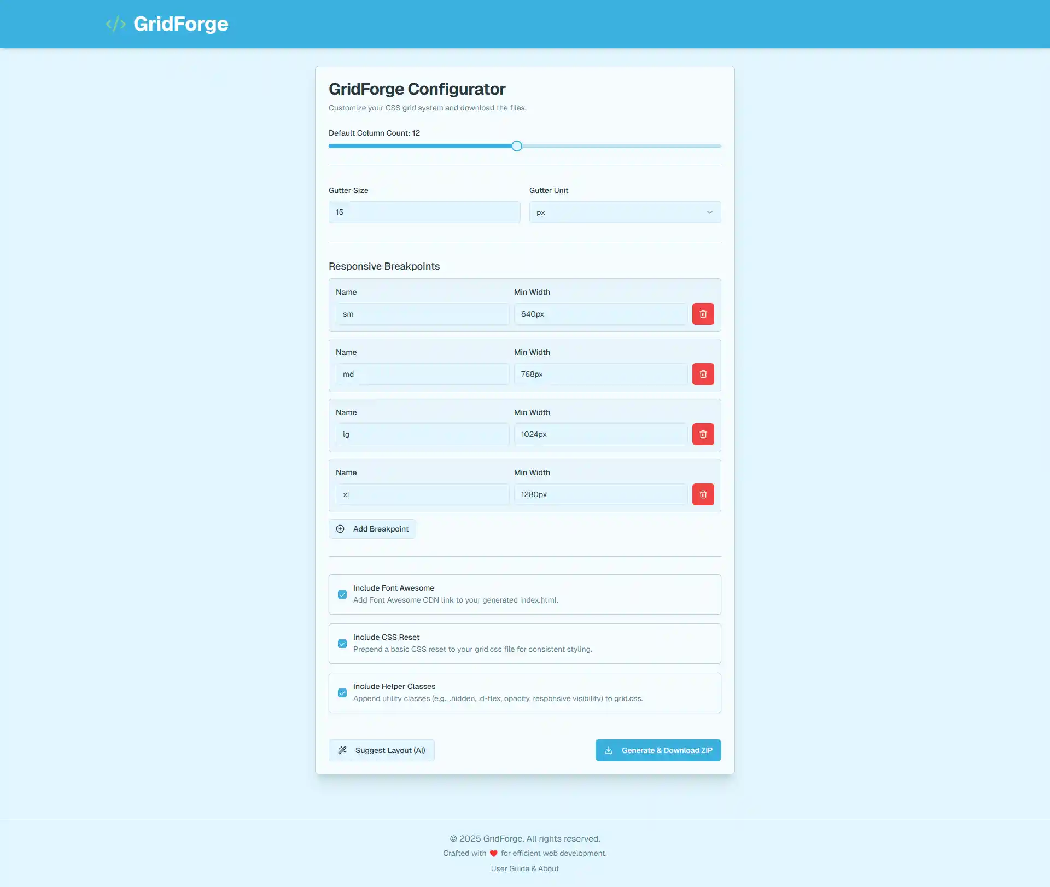Viewport: 1050px width, 887px height.
Task: Open the User Guide & About link
Action: click(524, 868)
